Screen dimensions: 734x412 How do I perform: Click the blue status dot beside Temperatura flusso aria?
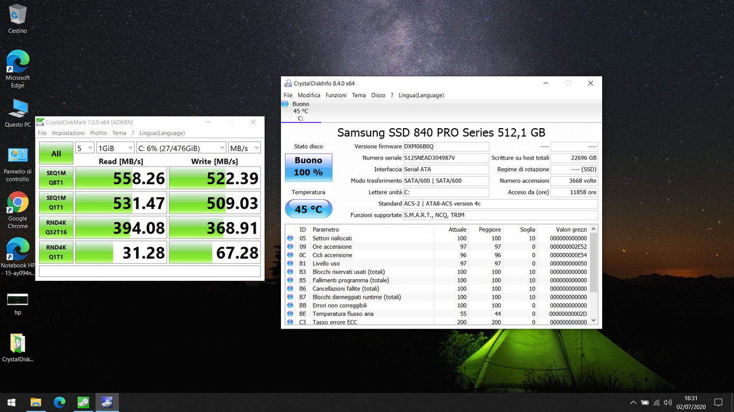290,314
